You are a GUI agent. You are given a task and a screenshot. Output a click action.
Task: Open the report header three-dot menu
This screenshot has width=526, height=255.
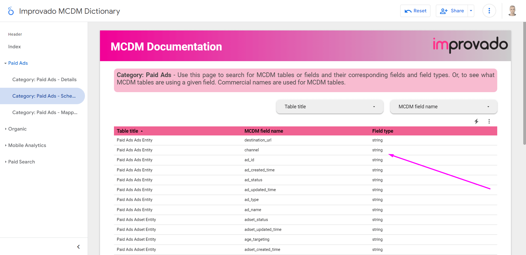pyautogui.click(x=489, y=11)
